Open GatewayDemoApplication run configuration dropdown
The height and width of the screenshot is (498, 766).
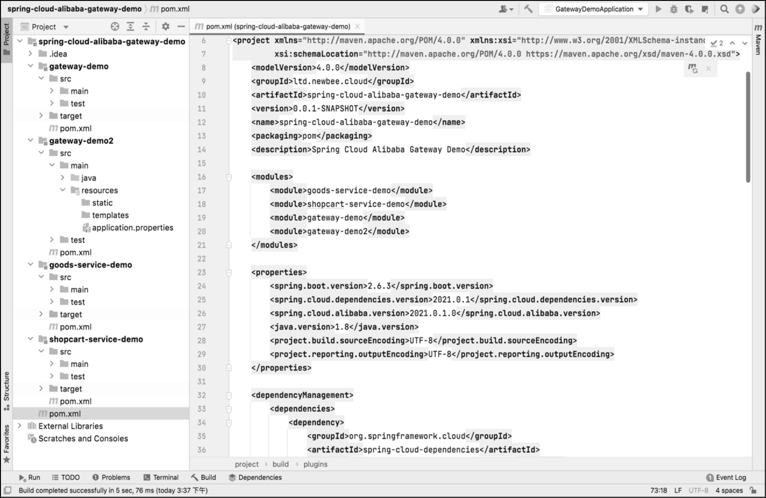tap(594, 9)
